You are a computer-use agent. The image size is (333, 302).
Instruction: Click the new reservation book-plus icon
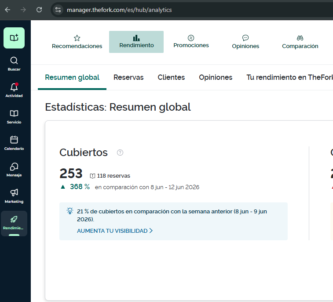(14, 38)
